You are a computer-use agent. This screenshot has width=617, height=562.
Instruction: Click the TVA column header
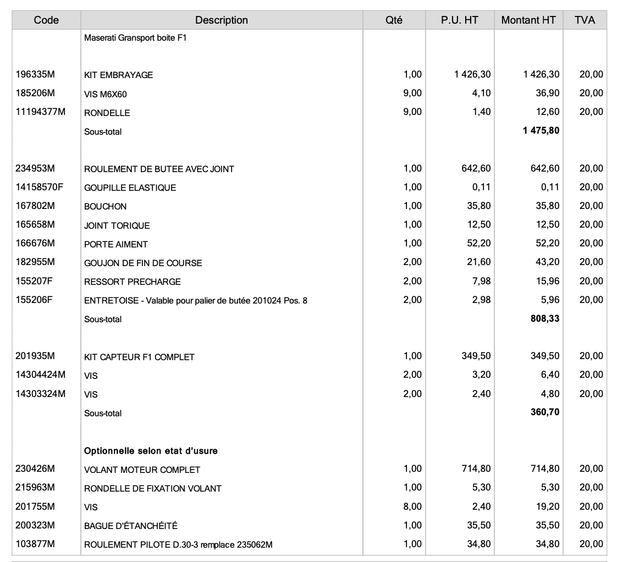(x=585, y=20)
